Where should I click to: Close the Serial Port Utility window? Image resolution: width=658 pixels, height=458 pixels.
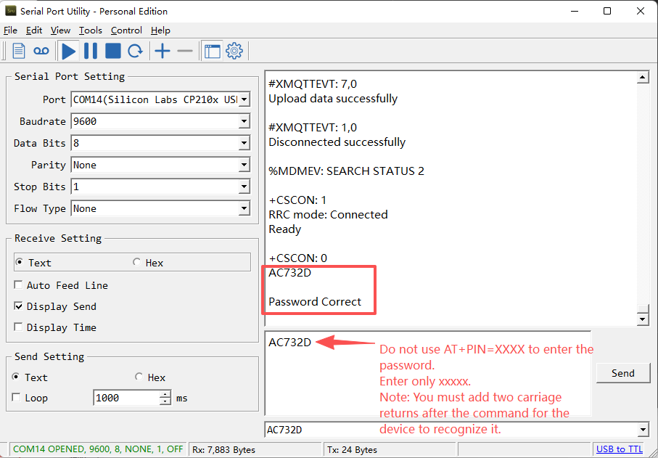coord(641,12)
